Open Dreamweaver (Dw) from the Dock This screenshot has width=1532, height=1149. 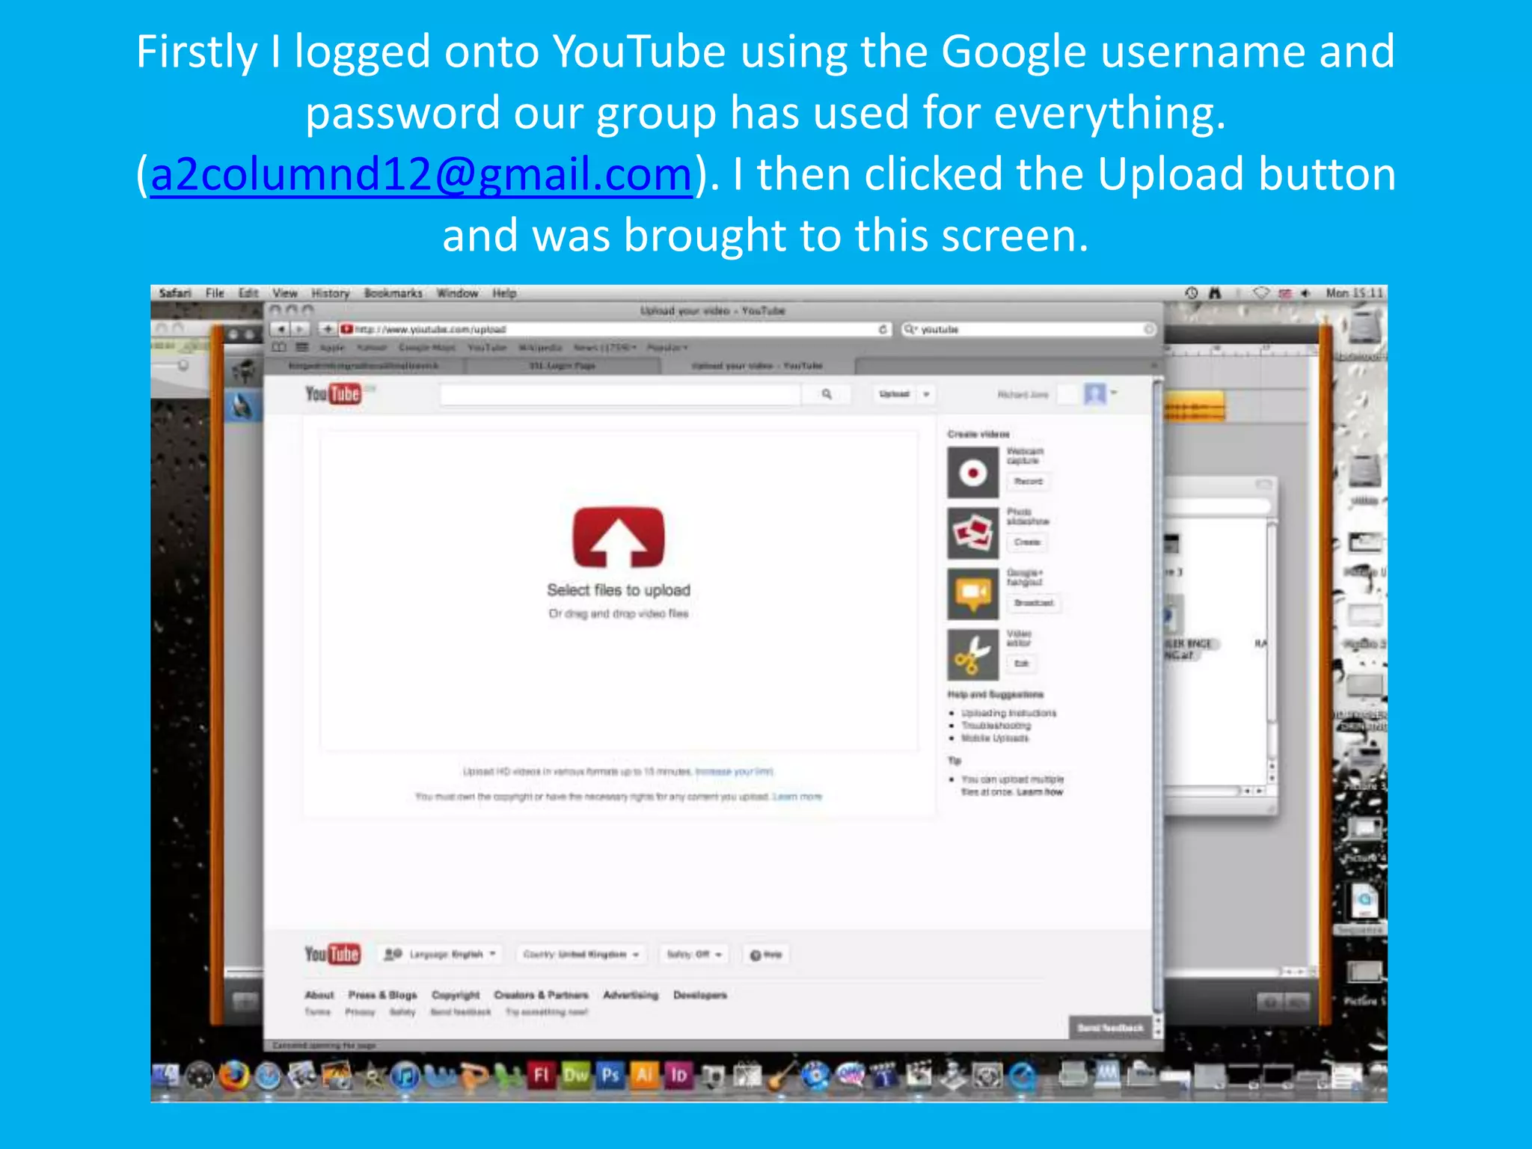pyautogui.click(x=576, y=1075)
